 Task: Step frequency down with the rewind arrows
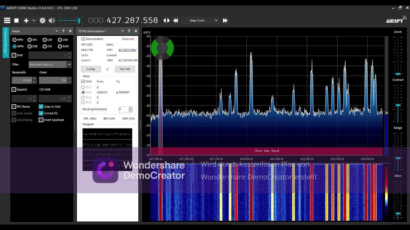click(176, 20)
